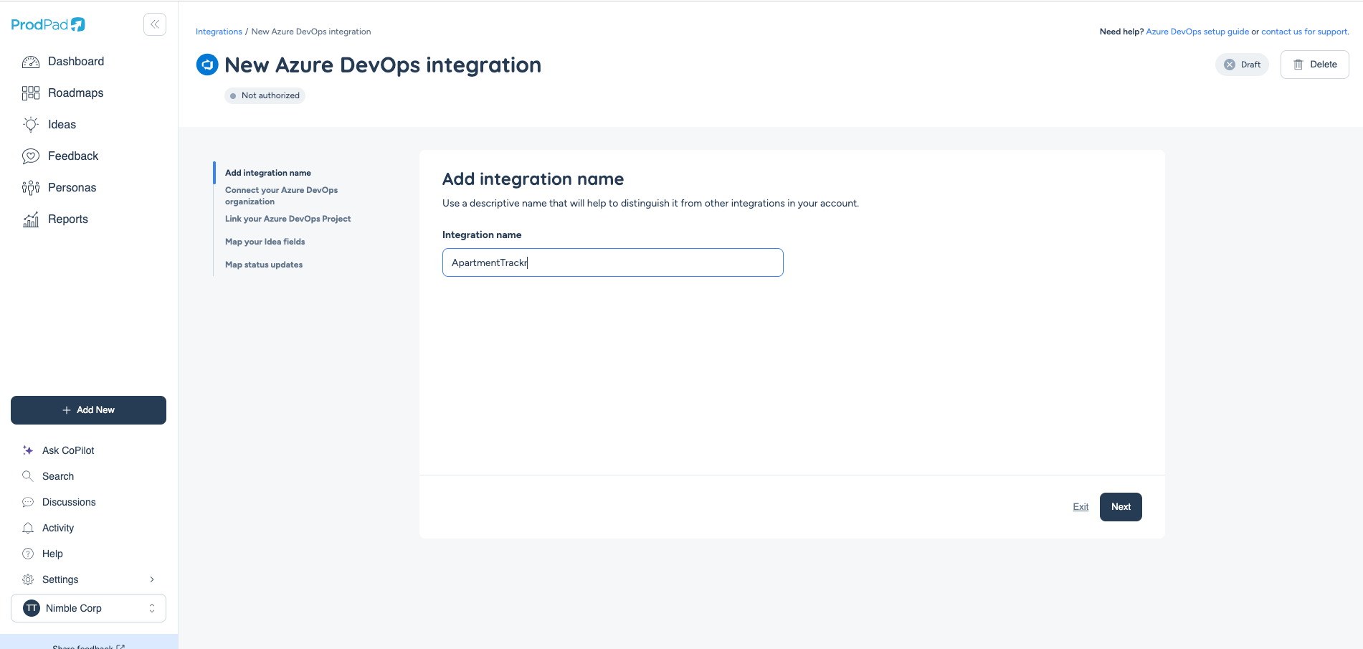The height and width of the screenshot is (649, 1363).
Task: Select the Map status updates step
Action: (x=264, y=265)
